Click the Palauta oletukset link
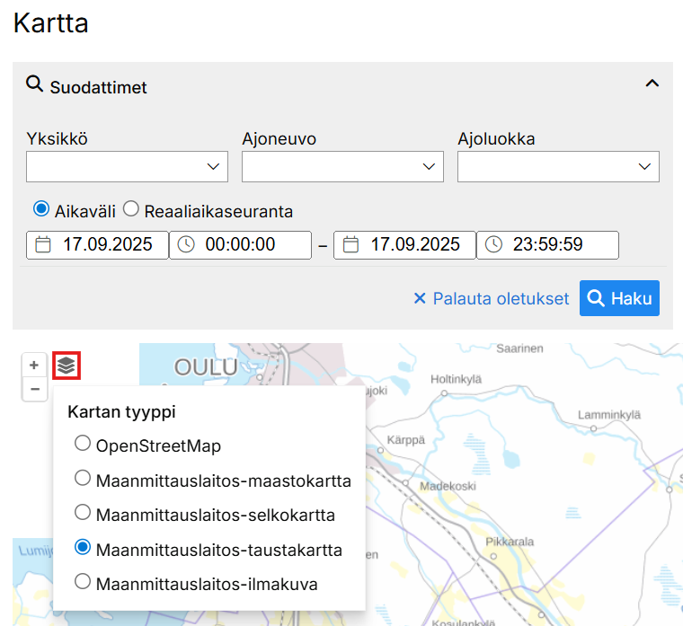 pos(491,298)
